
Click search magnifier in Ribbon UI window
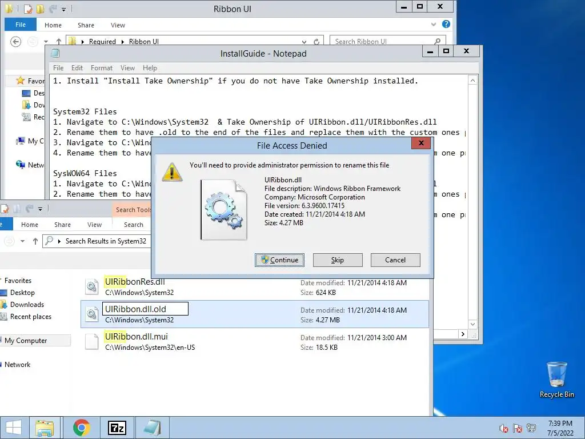(x=437, y=41)
